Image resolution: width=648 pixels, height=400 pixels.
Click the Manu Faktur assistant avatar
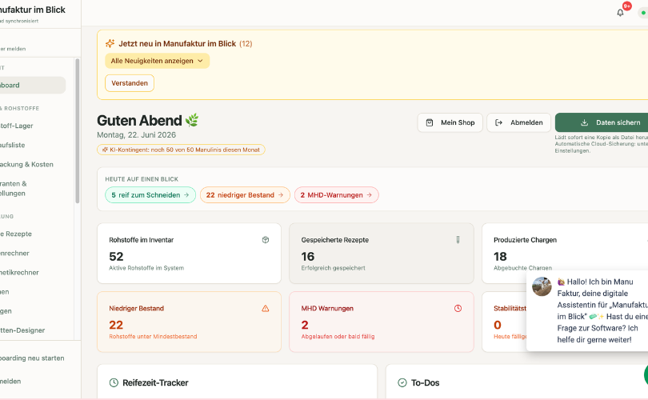542,286
